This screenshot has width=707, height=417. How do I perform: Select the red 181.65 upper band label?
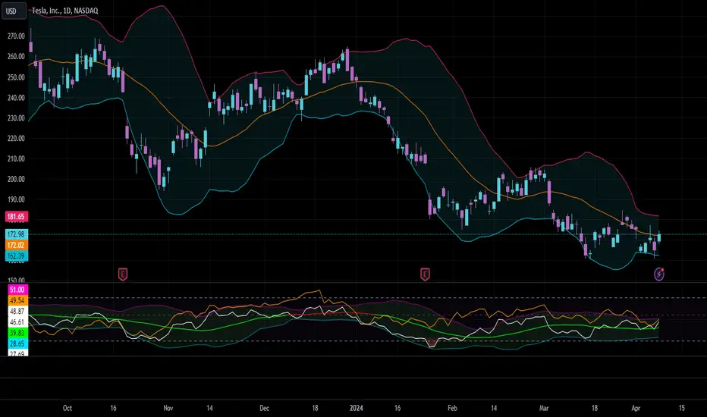16,217
